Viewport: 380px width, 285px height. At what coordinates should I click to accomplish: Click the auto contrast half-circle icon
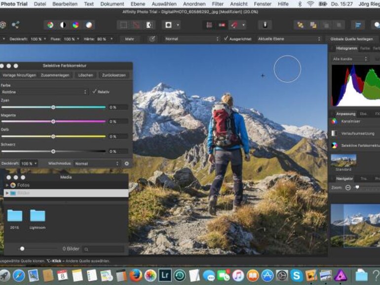click(x=63, y=25)
